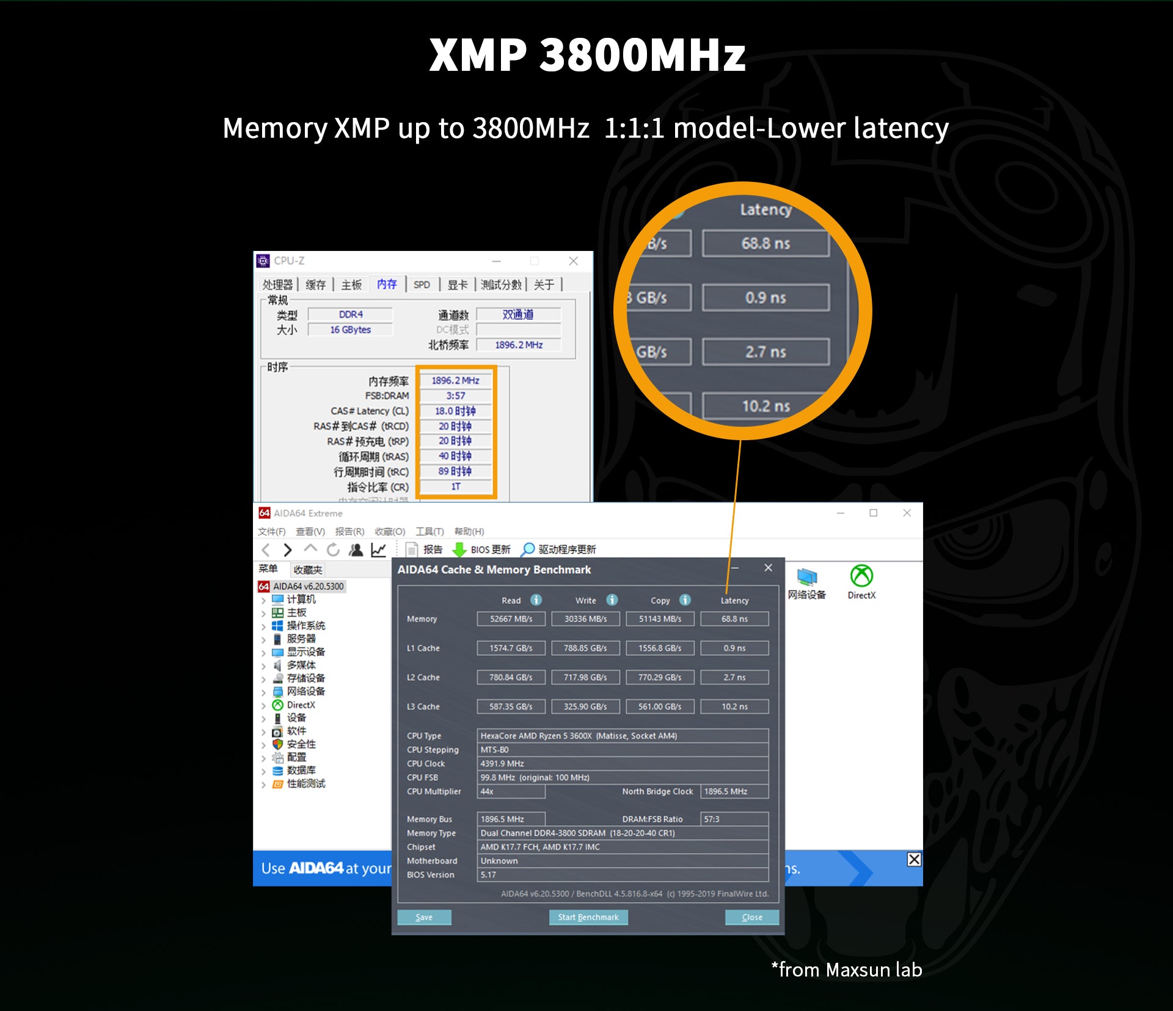Expand the 性能测试 tree node
Viewport: 1173px width, 1011px height.
pos(263,785)
